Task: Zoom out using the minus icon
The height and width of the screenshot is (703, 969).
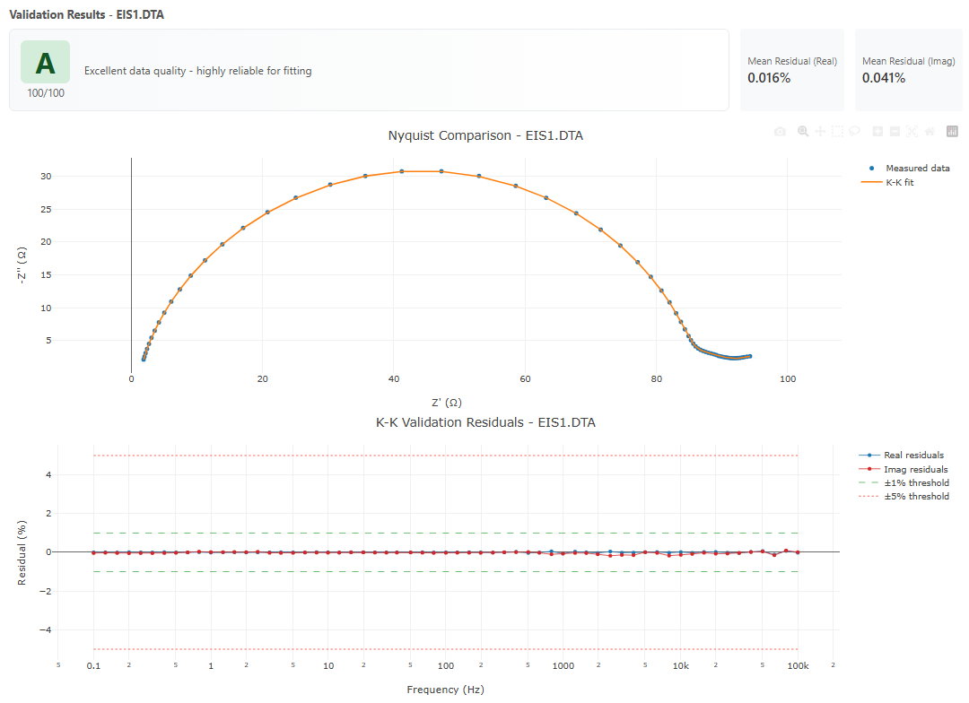Action: (x=892, y=131)
